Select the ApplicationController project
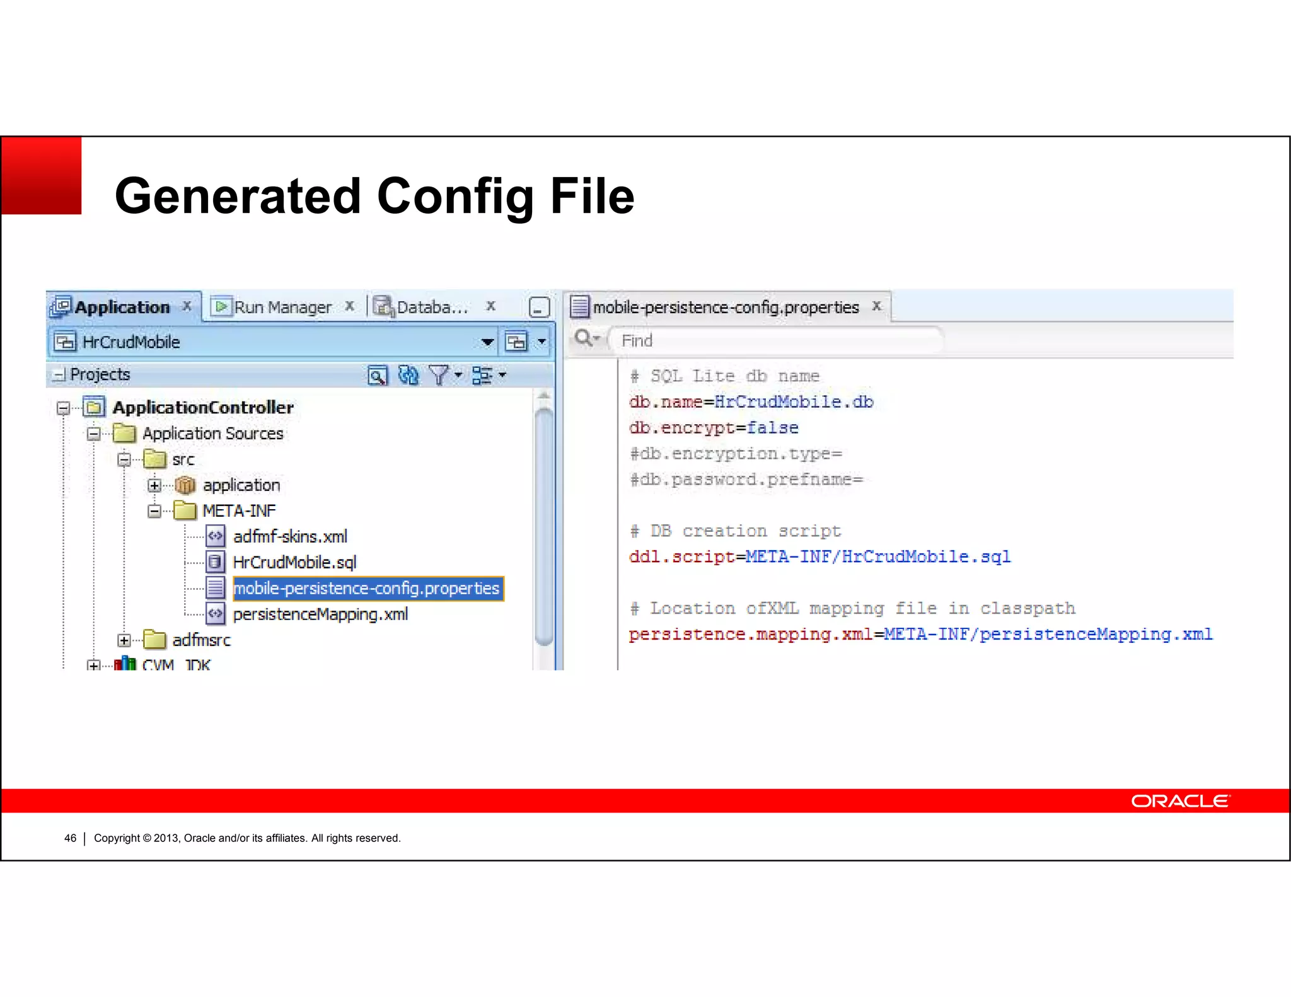 [203, 408]
